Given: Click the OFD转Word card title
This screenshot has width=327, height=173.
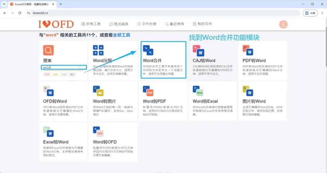Looking at the screenshot, I should 55,101.
